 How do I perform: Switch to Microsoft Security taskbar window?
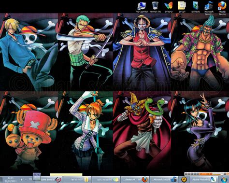coord(164,180)
